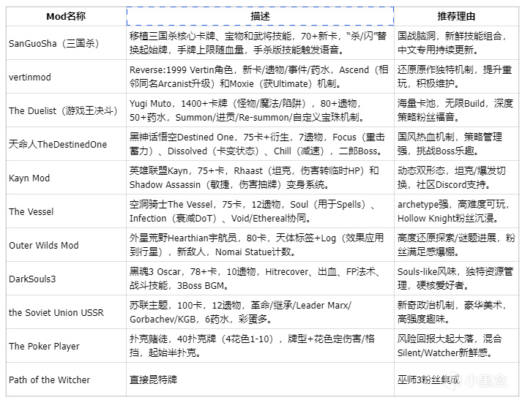This screenshot has width=522, height=400.
Task: Click reason '新奇政治机制，豪华美术'
Action: pyautogui.click(x=456, y=312)
